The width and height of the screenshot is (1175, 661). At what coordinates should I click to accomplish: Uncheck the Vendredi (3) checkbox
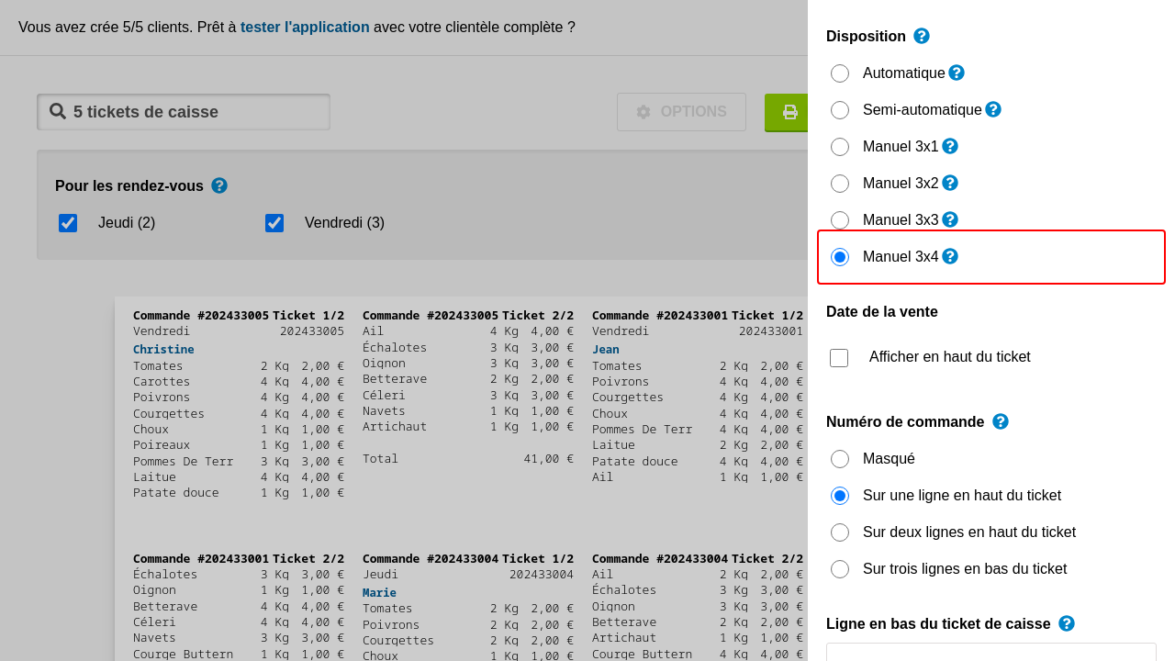(x=274, y=223)
